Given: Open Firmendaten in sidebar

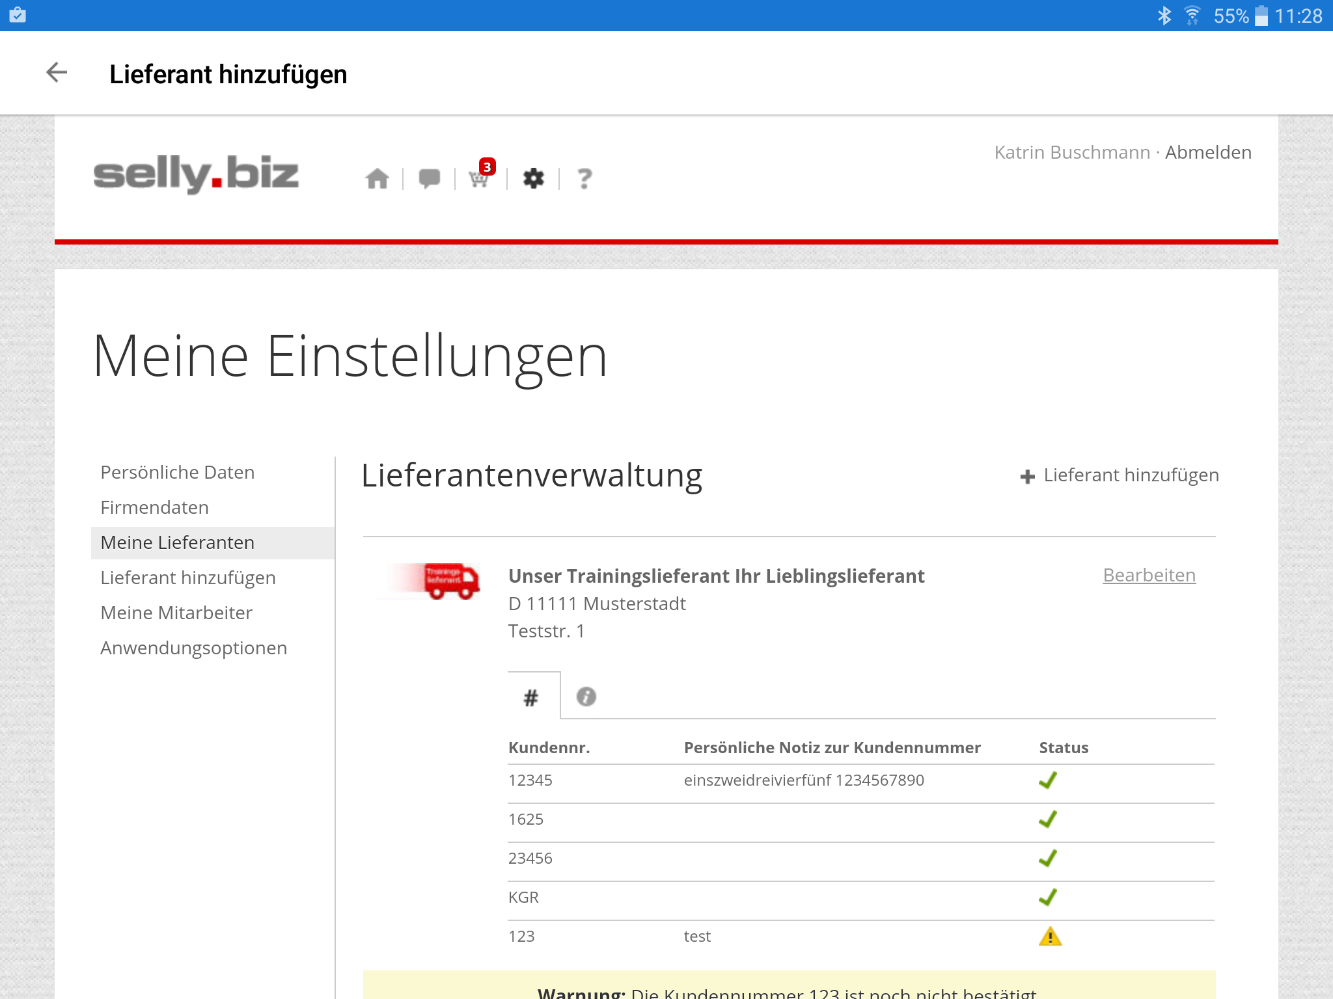Looking at the screenshot, I should (154, 507).
